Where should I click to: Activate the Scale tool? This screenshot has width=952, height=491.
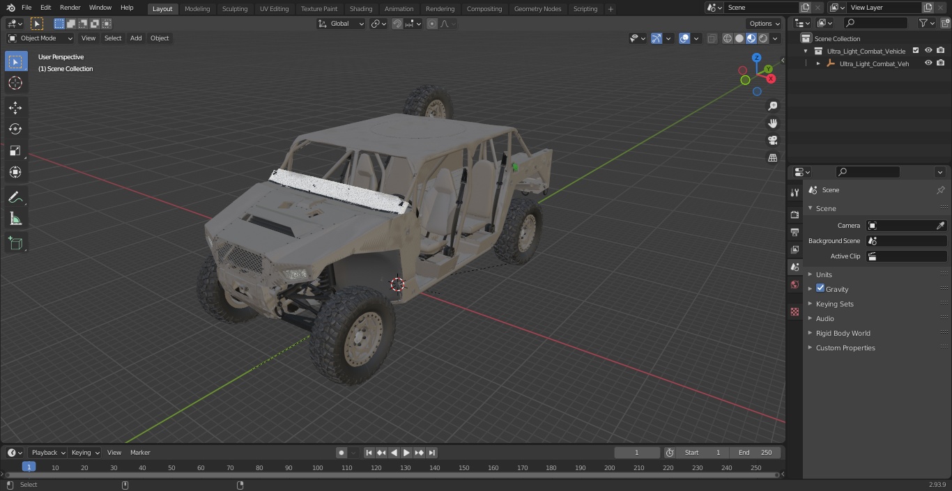point(15,151)
